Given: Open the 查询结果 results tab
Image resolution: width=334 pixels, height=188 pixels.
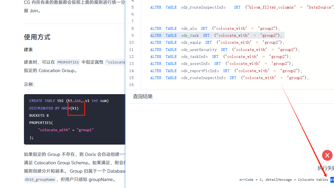Looking at the screenshot, I should pyautogui.click(x=143, y=97).
